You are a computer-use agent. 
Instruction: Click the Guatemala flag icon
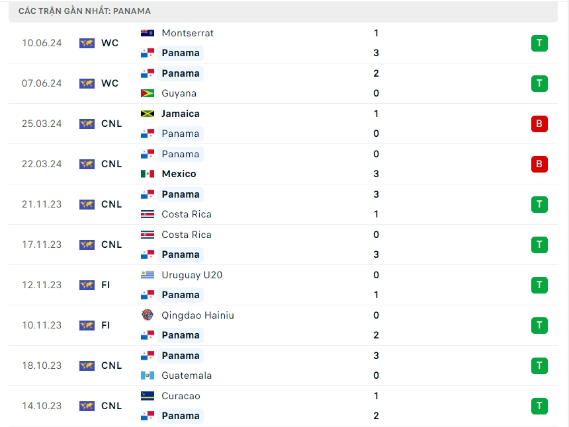pyautogui.click(x=148, y=375)
